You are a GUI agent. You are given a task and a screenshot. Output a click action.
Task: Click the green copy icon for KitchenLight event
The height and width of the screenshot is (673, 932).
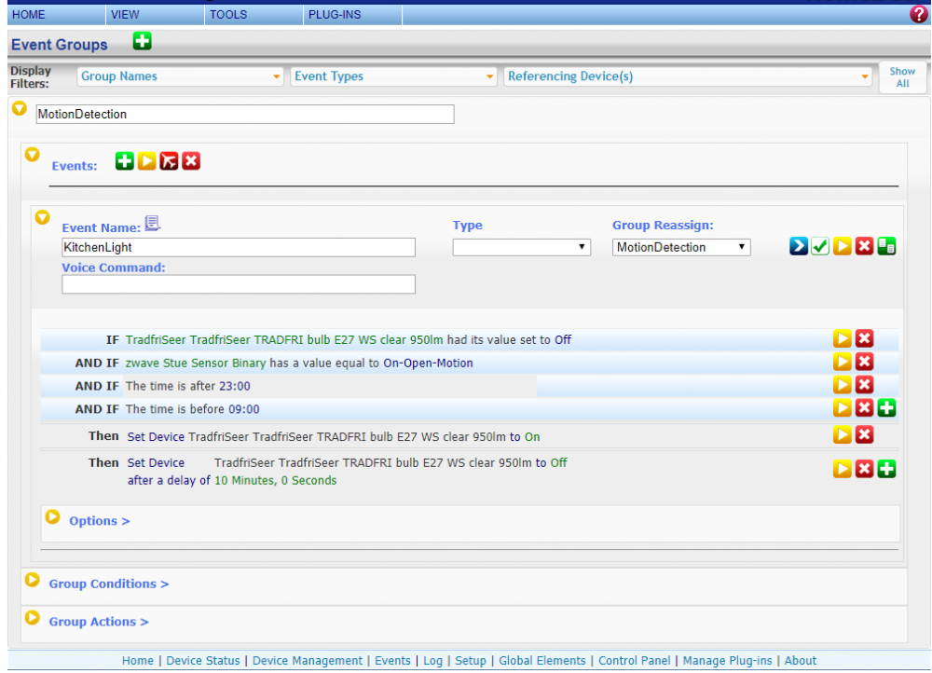click(886, 247)
